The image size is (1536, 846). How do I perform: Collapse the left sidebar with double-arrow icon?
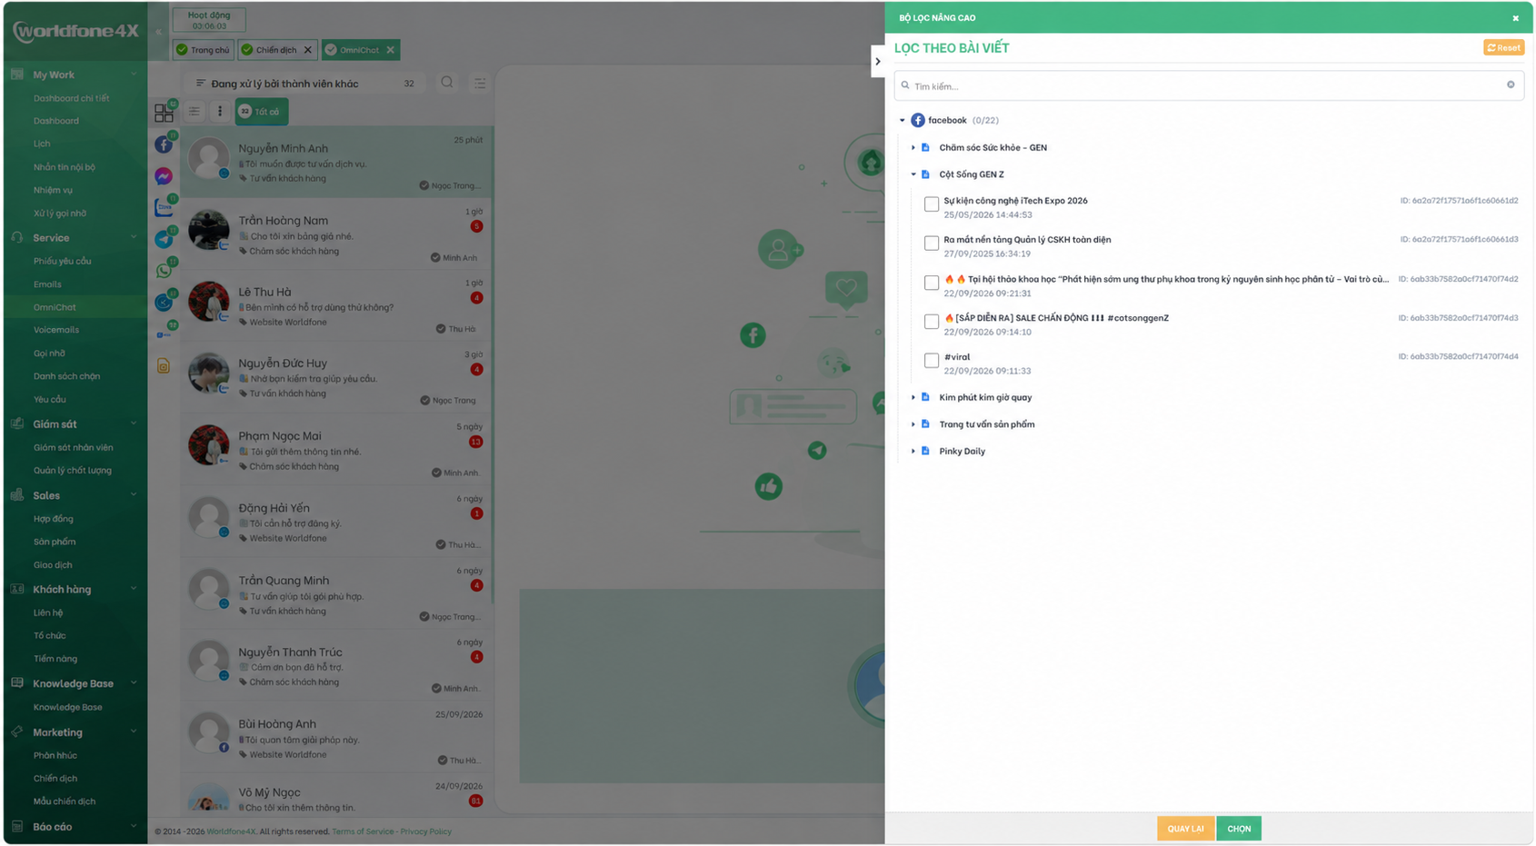158,32
